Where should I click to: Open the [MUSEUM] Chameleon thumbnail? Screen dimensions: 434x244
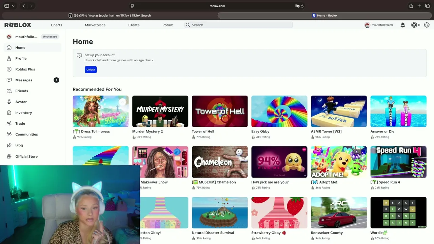pos(220,162)
